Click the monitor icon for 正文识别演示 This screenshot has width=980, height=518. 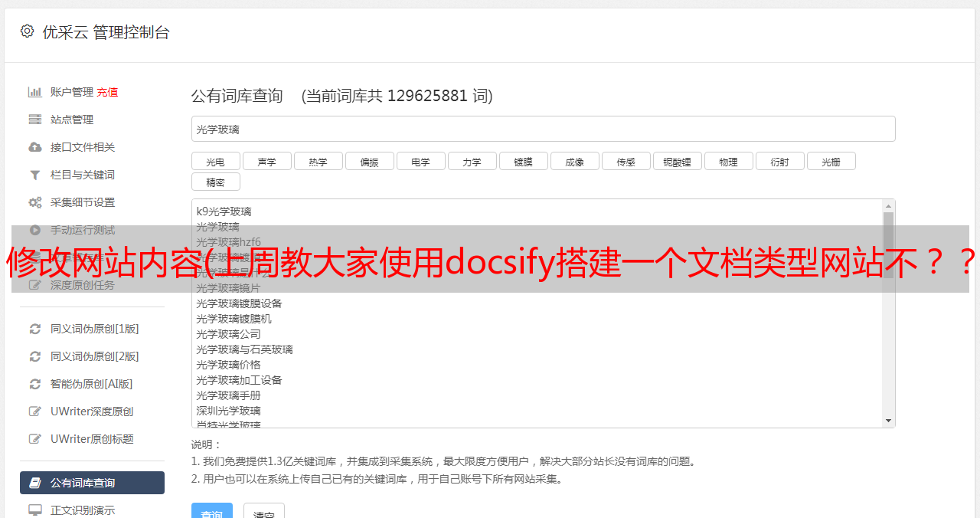[x=35, y=510]
